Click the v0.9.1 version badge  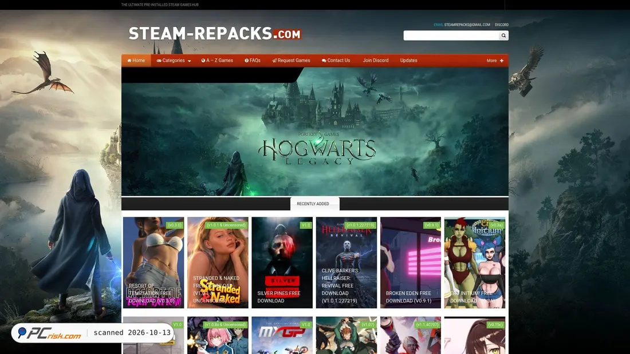431,225
